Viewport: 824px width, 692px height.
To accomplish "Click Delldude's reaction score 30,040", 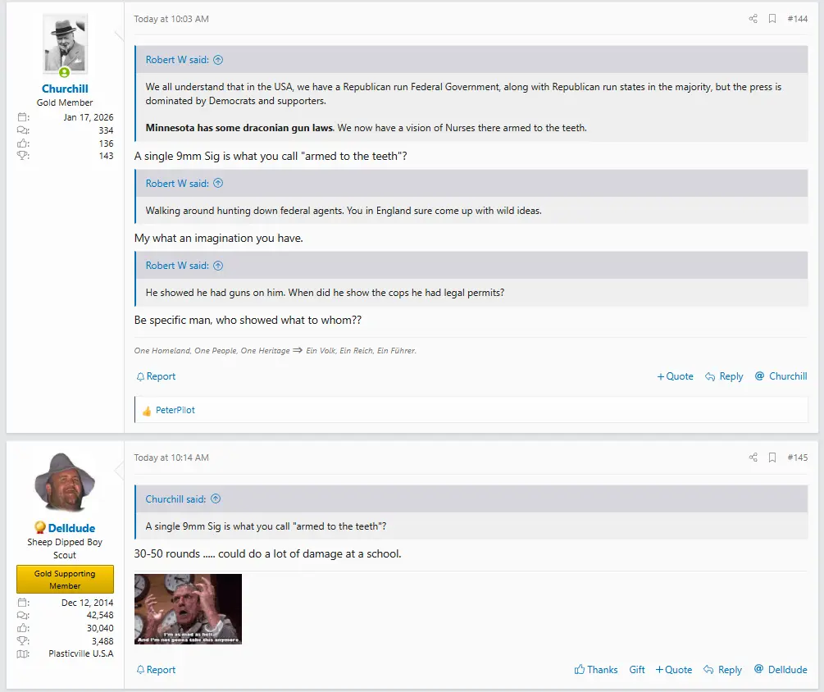I will click(100, 628).
